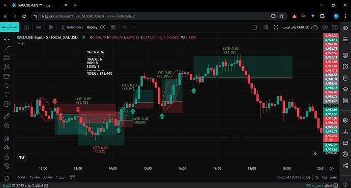Open the go-to-date calendar icon
Image resolution: width=351 pixels, height=188 pixels.
pyautogui.click(x=73, y=177)
